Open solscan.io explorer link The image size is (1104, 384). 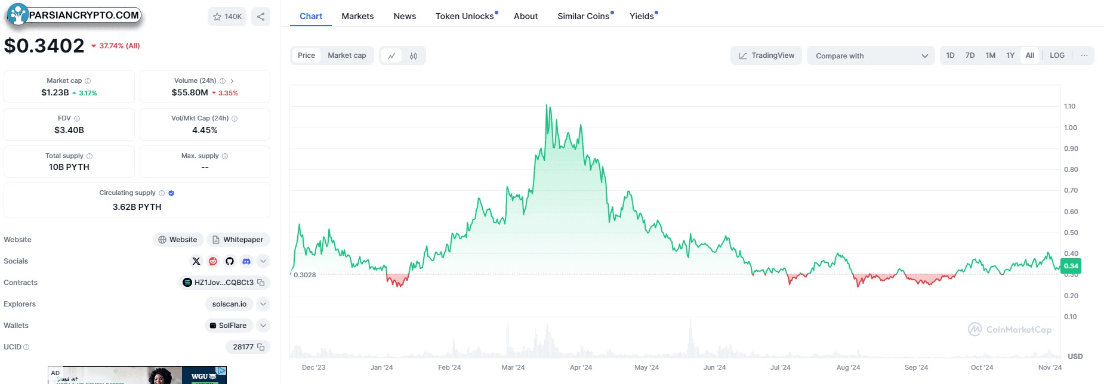coord(229,304)
